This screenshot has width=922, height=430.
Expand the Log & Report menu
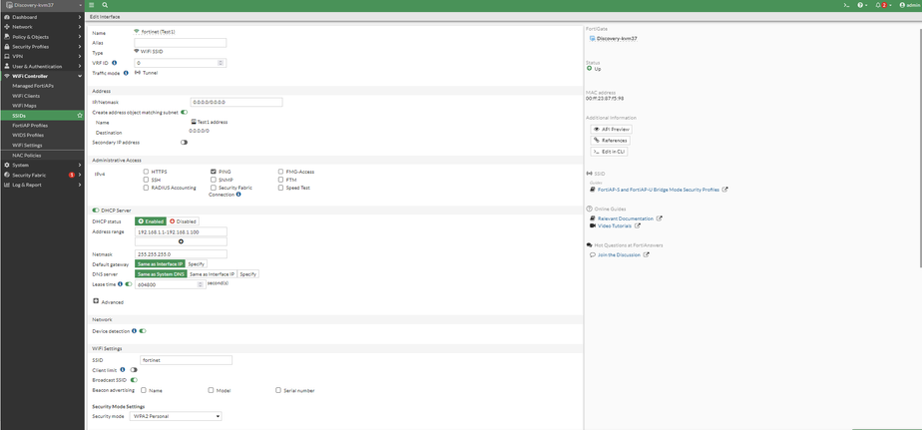[x=42, y=185]
